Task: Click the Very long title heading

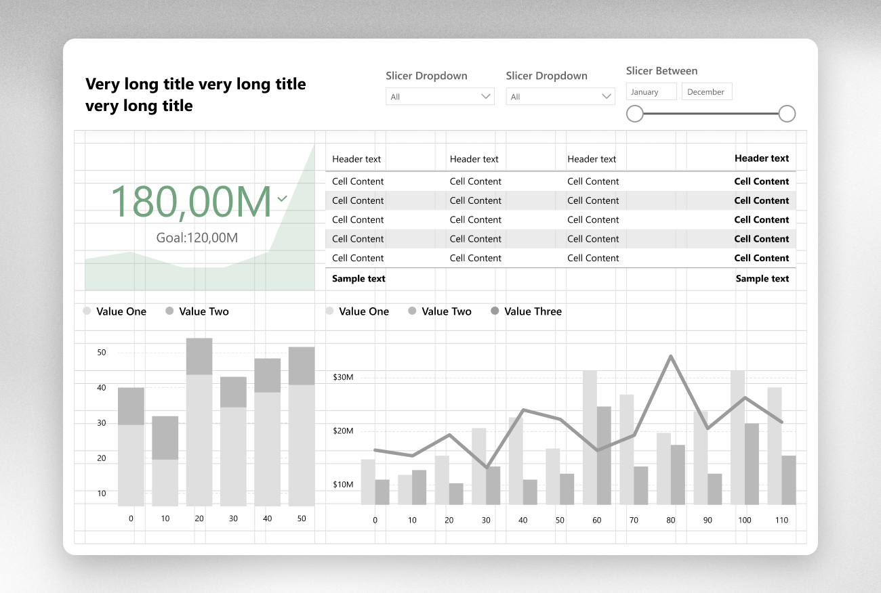Action: point(195,95)
